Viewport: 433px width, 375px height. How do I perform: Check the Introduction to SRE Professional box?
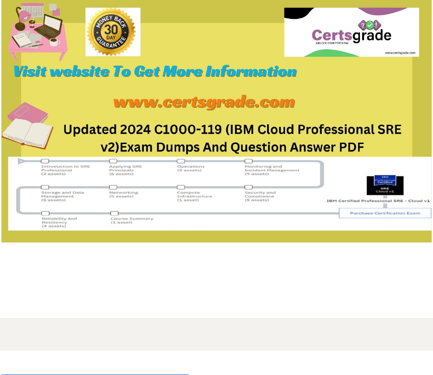[x=45, y=162]
